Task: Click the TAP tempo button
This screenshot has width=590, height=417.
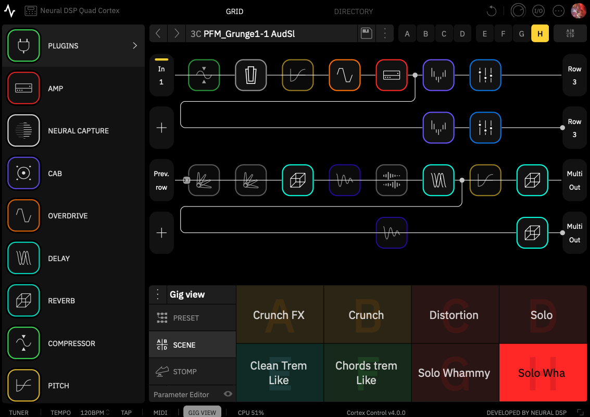Action: click(x=126, y=412)
